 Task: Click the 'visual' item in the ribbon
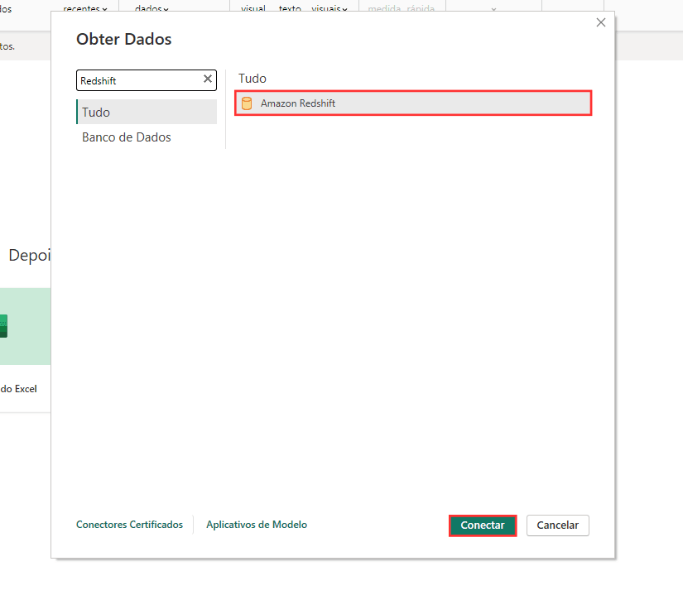click(x=253, y=8)
